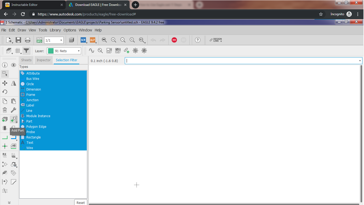Select the green Net drawing tool
Screen dimensions: 364x205
[x=5, y=138]
